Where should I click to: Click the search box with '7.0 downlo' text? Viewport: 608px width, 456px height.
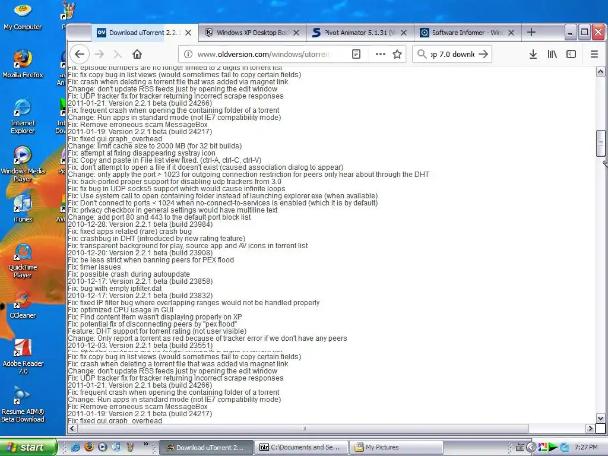tap(452, 54)
